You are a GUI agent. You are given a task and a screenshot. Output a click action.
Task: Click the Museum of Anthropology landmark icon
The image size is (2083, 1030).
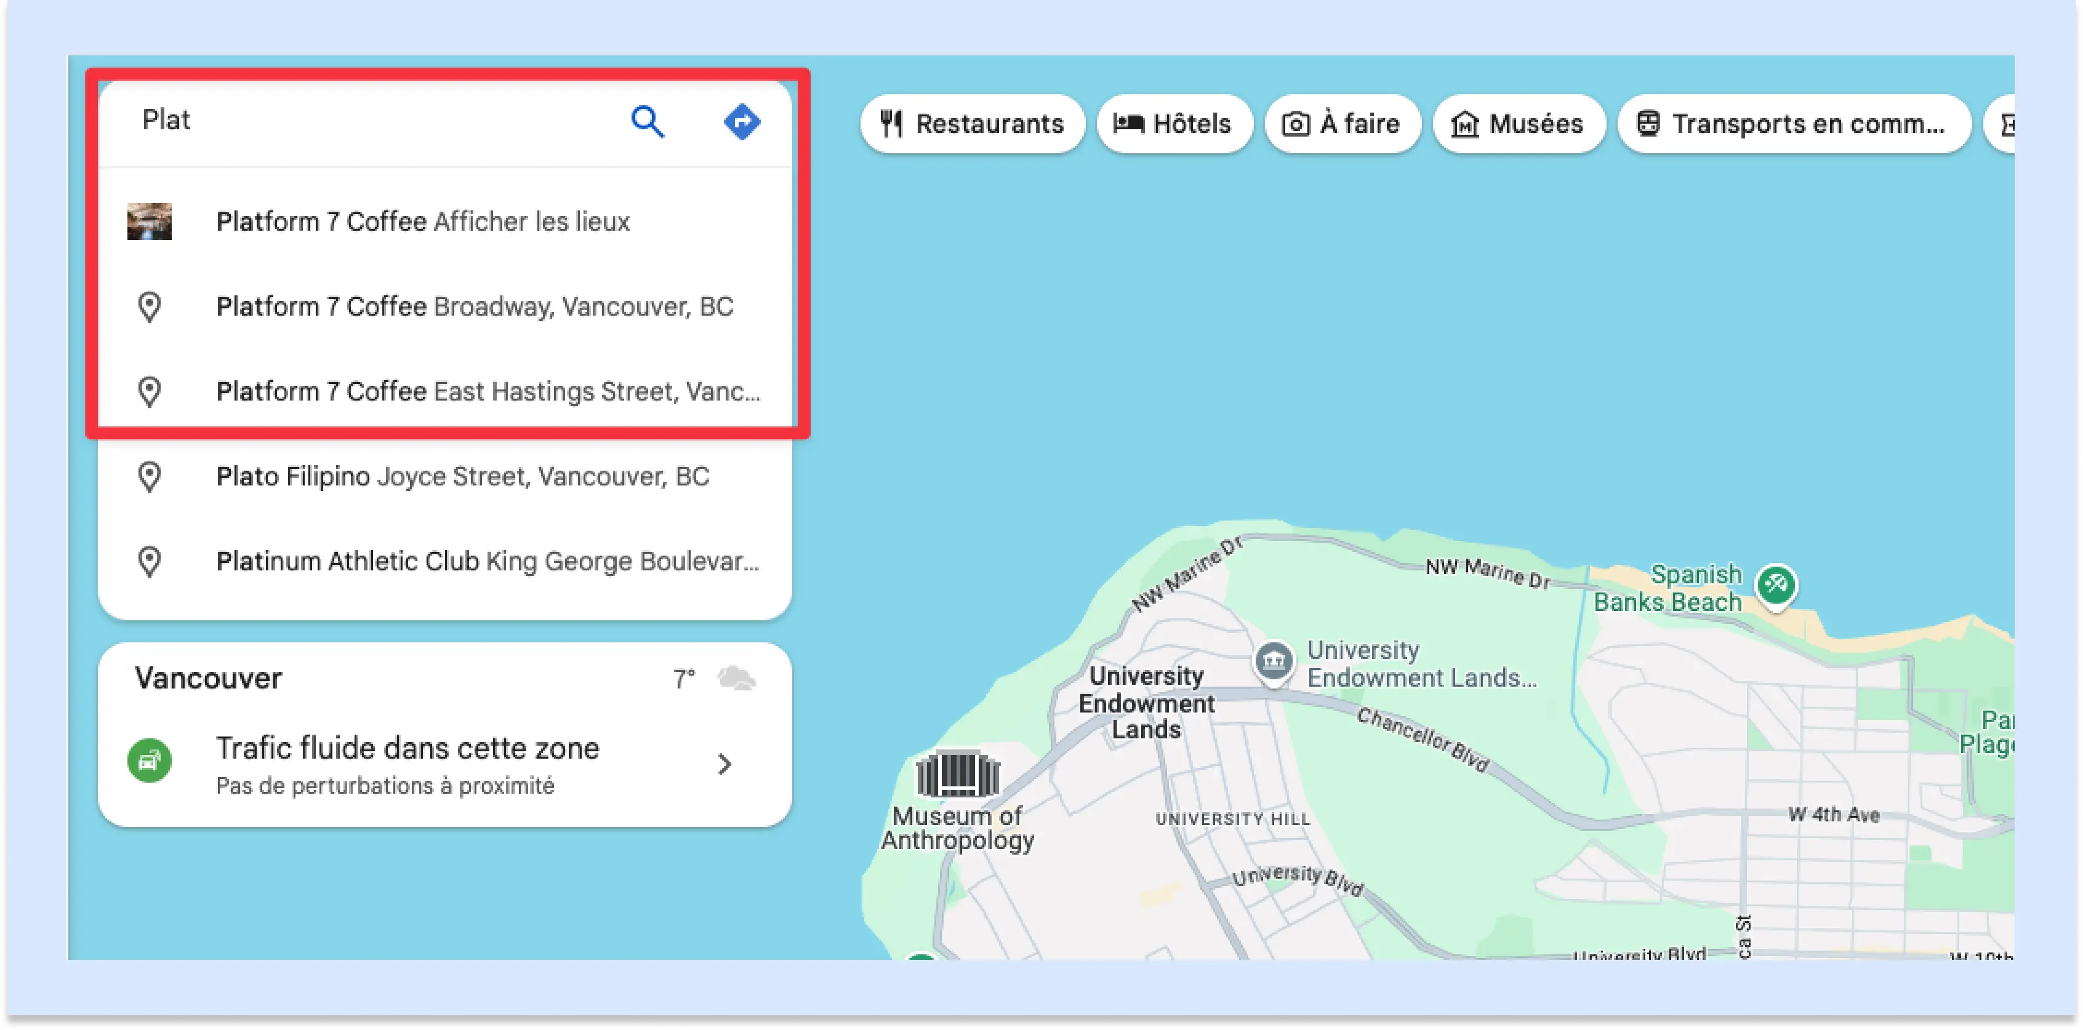point(957,775)
